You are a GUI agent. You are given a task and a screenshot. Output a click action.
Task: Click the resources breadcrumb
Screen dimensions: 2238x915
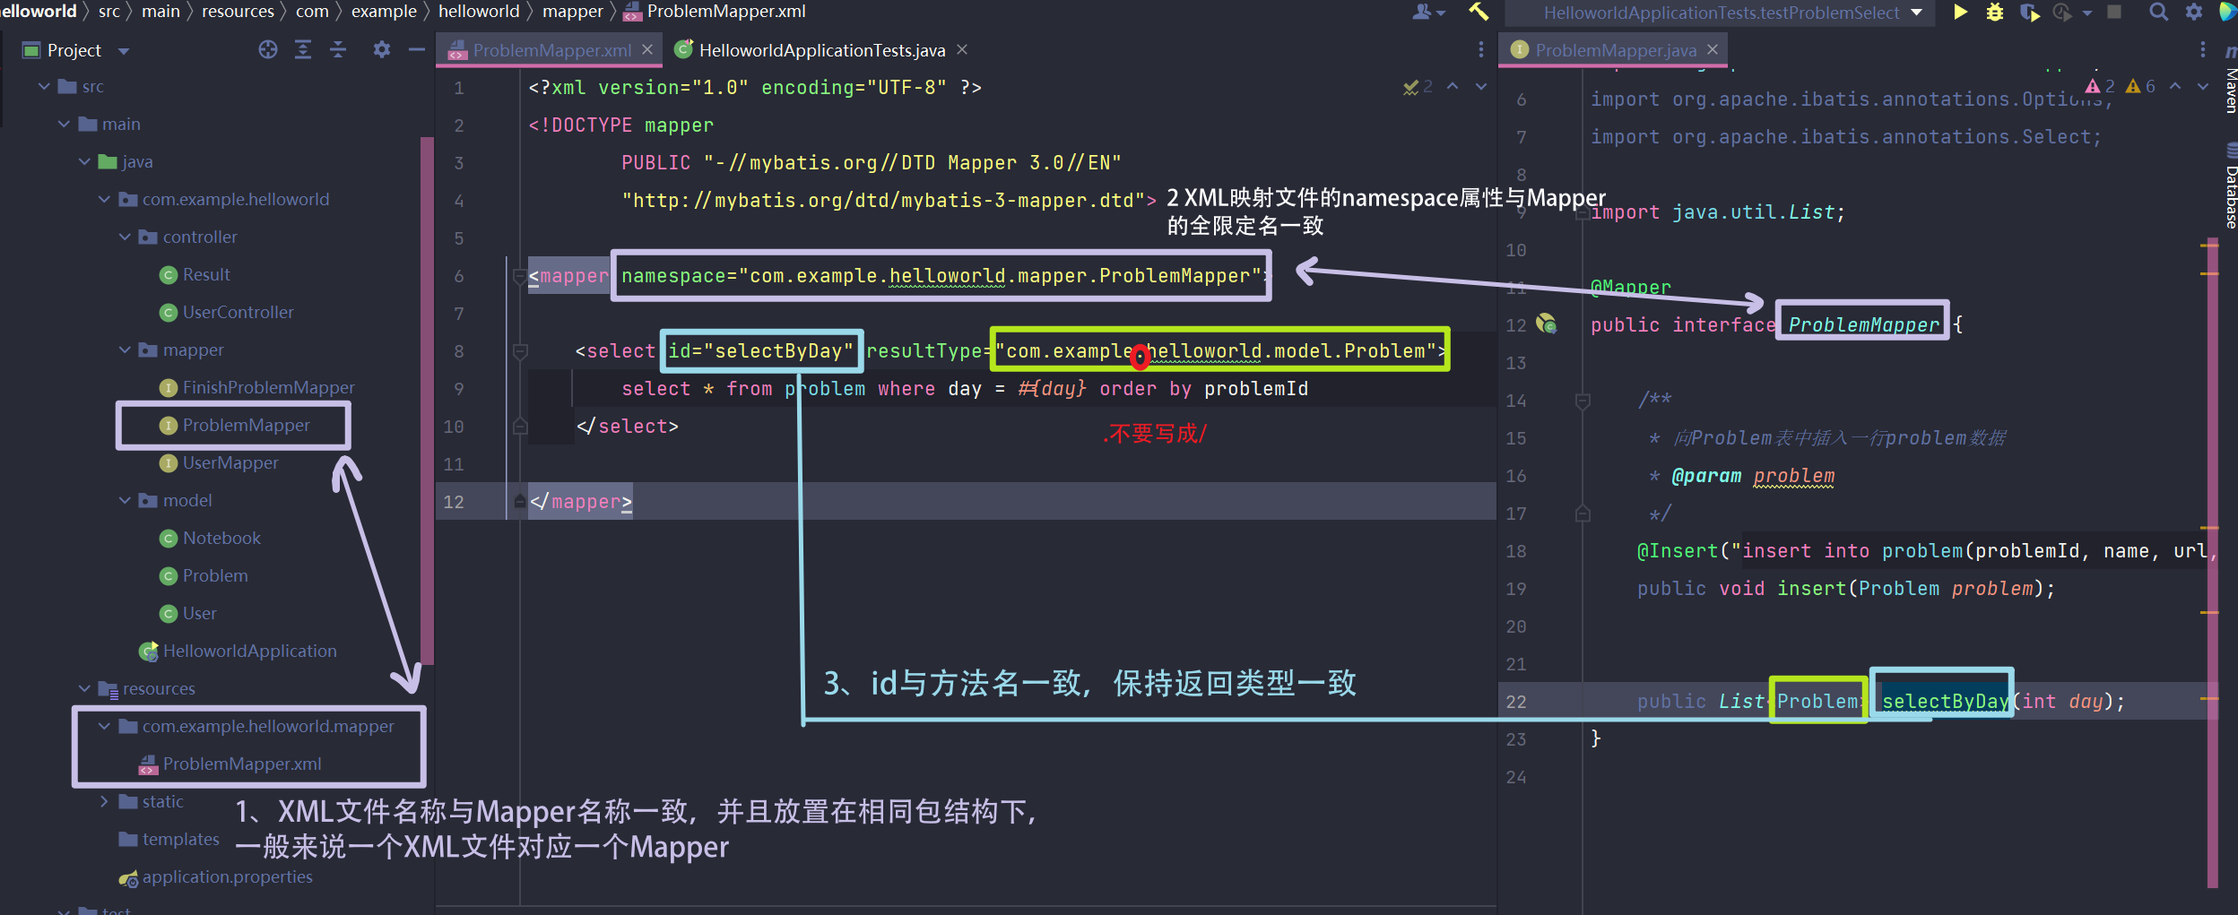click(x=238, y=12)
